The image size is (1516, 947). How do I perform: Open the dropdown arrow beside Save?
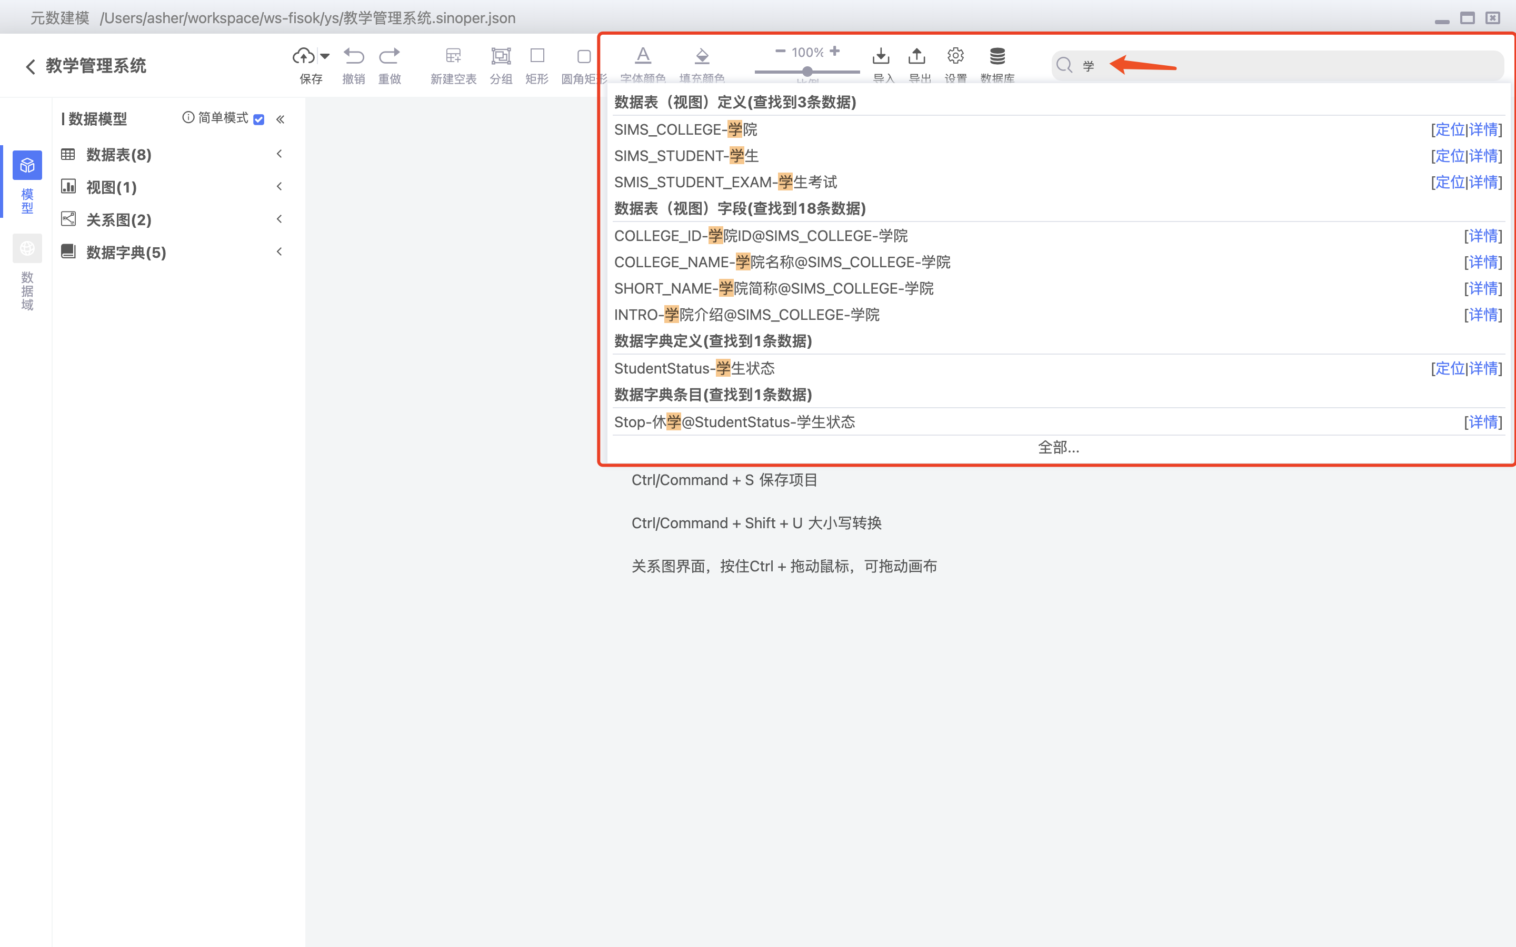pyautogui.click(x=325, y=56)
